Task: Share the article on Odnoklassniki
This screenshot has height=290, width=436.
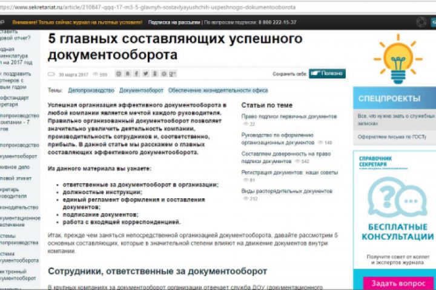Action: (x=155, y=74)
